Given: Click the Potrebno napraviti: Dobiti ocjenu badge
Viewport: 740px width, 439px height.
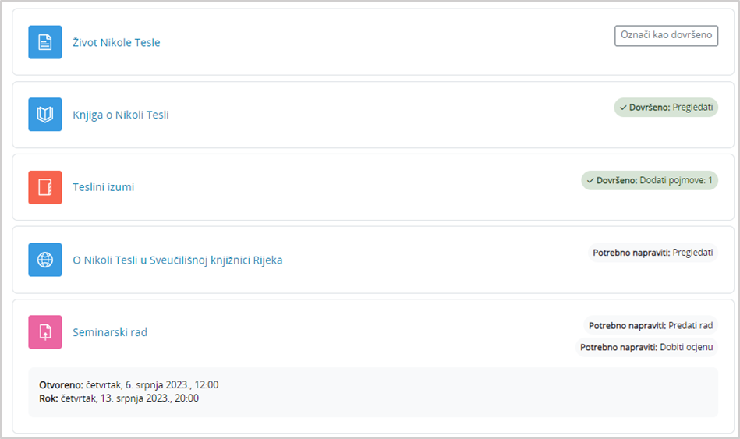Looking at the screenshot, I should (x=646, y=347).
